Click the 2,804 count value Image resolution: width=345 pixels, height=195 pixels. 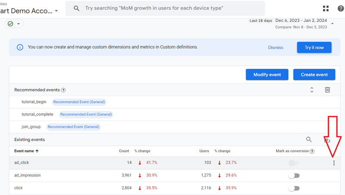(126, 188)
